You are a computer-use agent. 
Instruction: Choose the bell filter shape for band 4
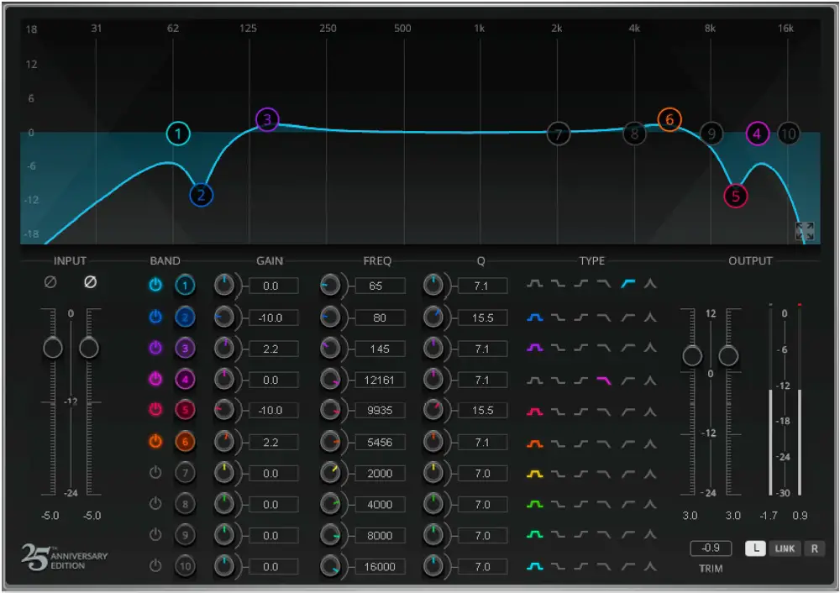pyautogui.click(x=534, y=379)
